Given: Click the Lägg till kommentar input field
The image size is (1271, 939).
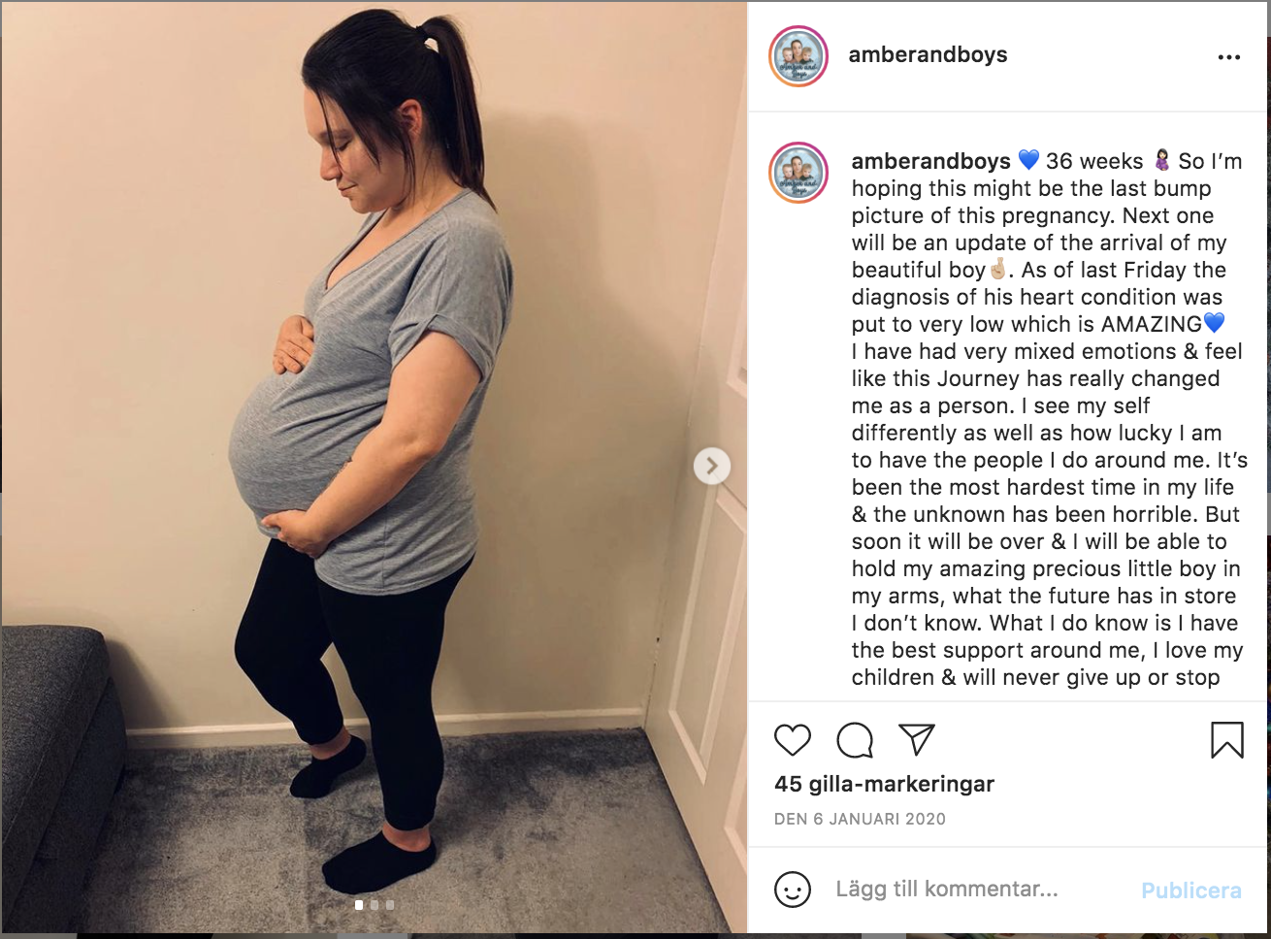Looking at the screenshot, I should point(980,890).
